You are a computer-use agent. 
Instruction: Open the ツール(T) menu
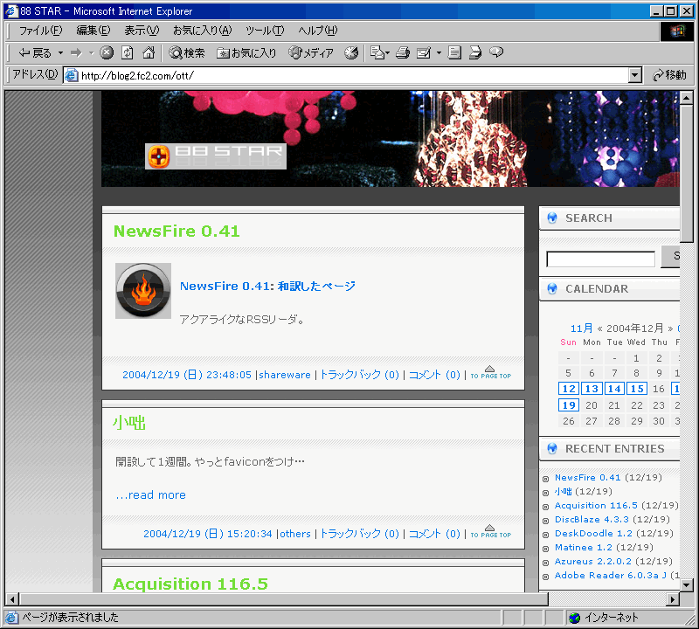pyautogui.click(x=265, y=31)
